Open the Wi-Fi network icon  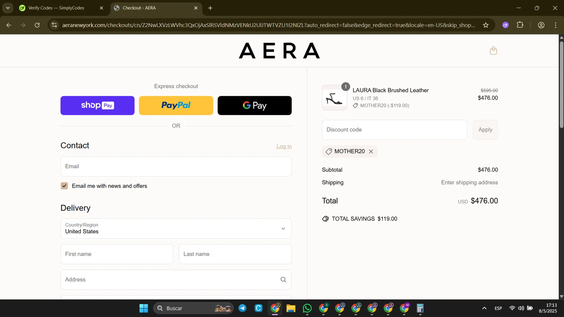[512, 308]
